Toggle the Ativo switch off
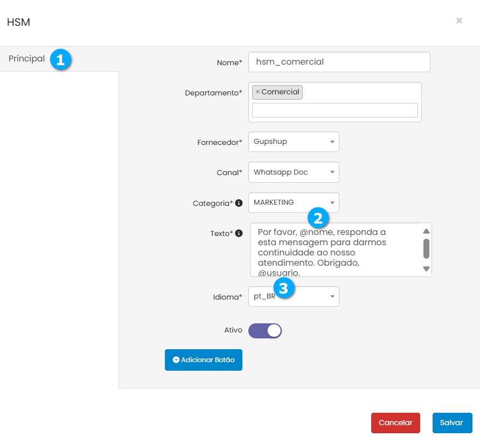480x437 pixels. [x=265, y=330]
